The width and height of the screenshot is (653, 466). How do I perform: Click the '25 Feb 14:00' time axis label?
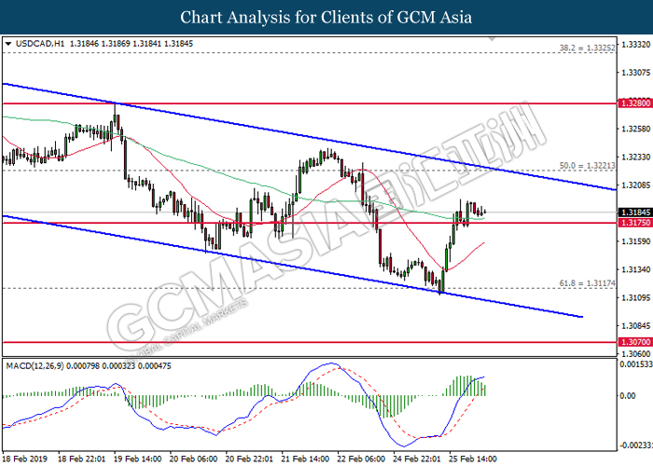[x=473, y=459]
